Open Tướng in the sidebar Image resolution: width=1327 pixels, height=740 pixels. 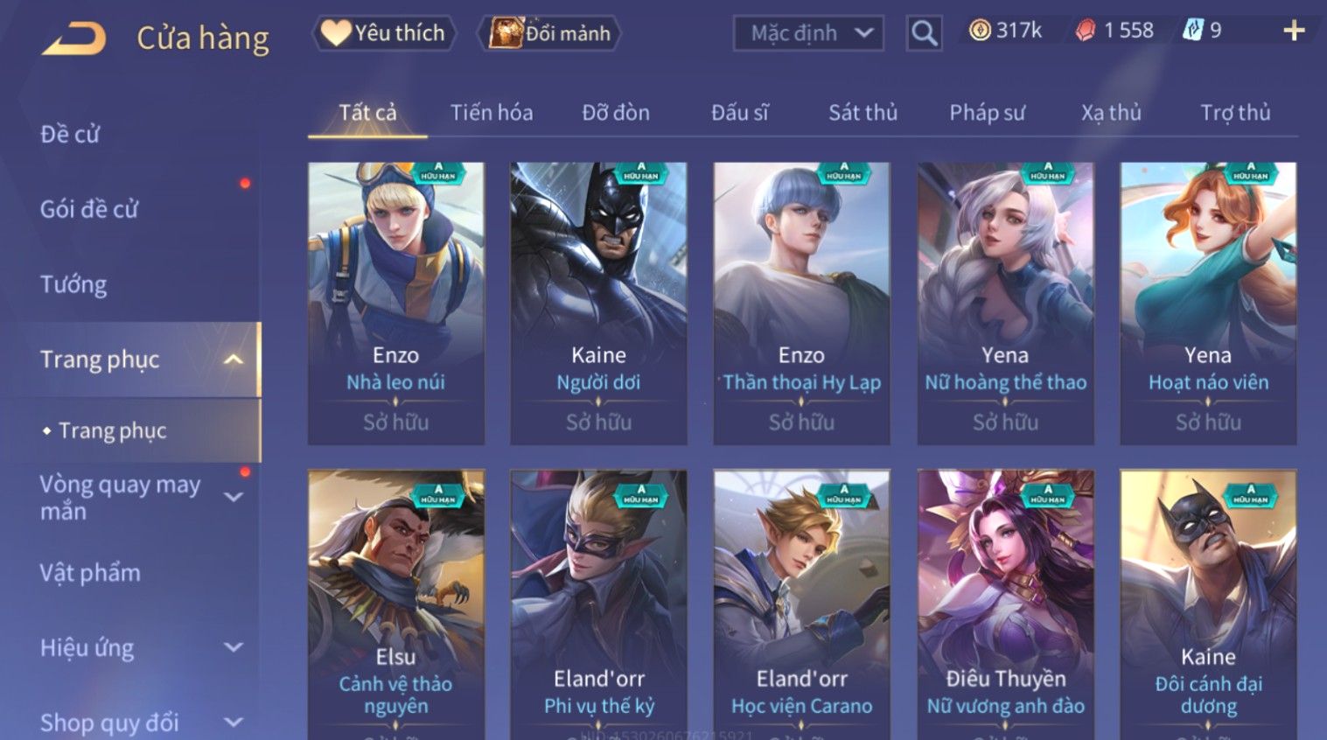(x=73, y=284)
